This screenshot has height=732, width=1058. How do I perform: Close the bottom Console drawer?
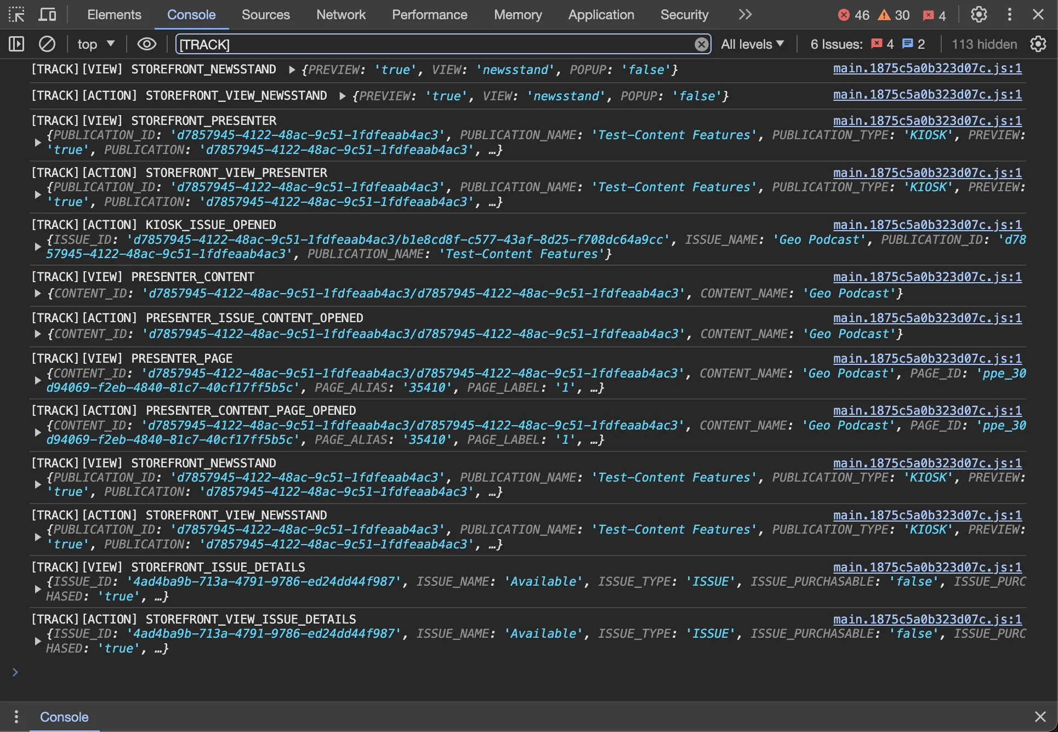tap(1040, 717)
